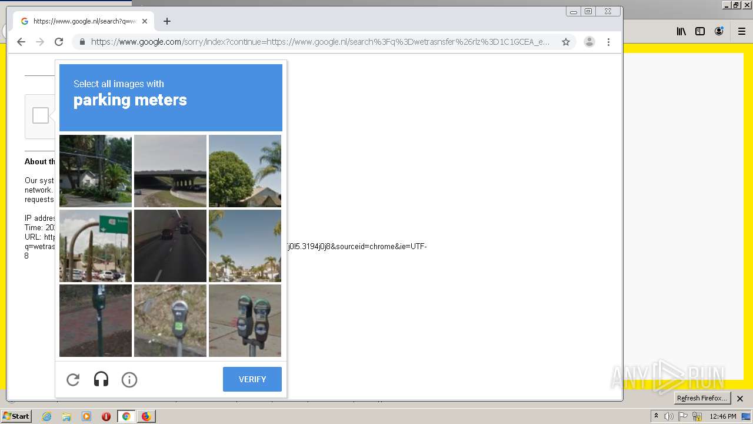Go back in Chrome

[x=21, y=42]
